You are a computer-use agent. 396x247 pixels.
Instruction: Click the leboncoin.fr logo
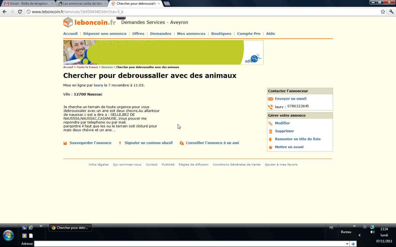(x=89, y=22)
